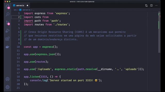Click 'app.use(express.json());' line
This screenshot has width=165, height=92.
click(42, 54)
